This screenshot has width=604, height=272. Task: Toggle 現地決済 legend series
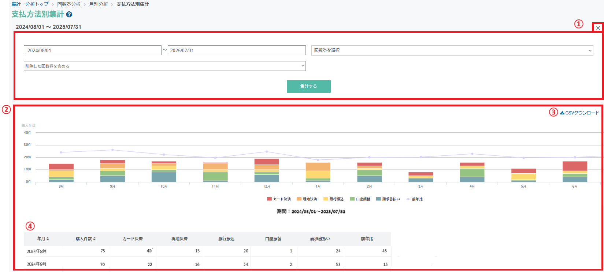(307, 199)
